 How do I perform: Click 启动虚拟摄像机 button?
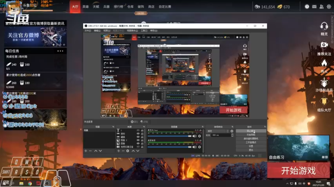(x=251, y=139)
